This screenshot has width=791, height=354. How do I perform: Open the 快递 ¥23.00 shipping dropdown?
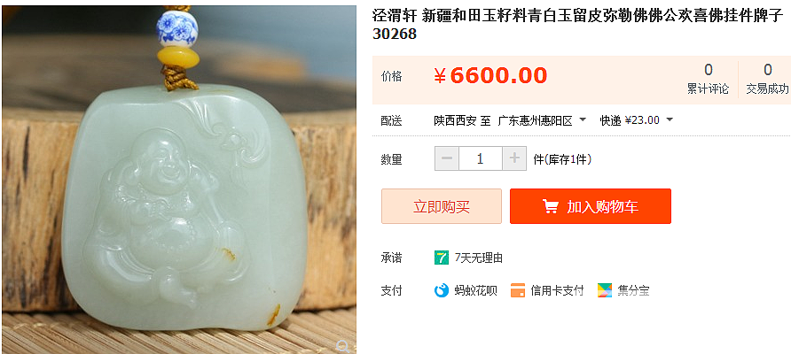pos(637,120)
